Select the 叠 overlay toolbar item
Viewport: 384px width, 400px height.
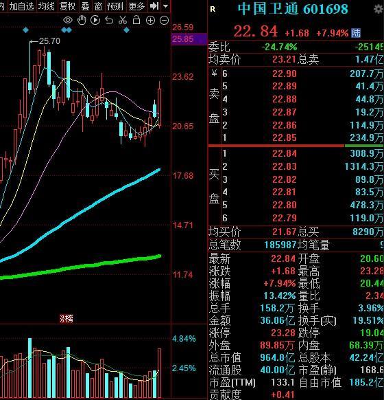(85, 6)
